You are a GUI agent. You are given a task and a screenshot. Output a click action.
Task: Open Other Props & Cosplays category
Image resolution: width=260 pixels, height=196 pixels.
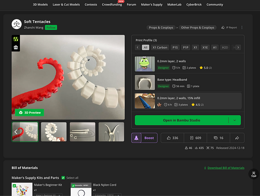coord(198,28)
